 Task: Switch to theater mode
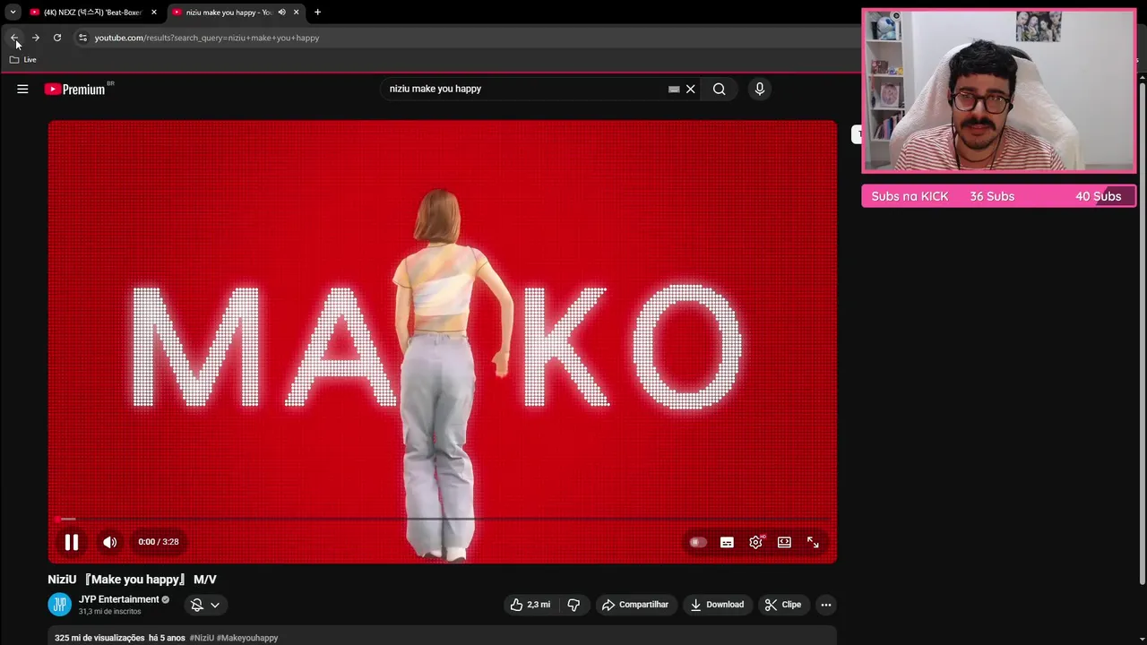(x=784, y=542)
